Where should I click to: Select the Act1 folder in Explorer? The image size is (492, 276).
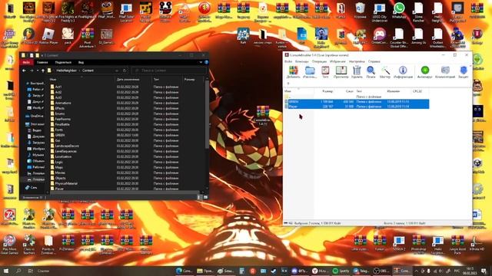tap(58, 87)
